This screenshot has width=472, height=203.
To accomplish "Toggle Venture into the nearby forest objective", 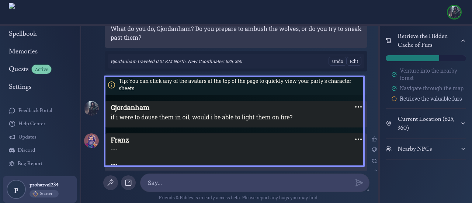I will [394, 74].
